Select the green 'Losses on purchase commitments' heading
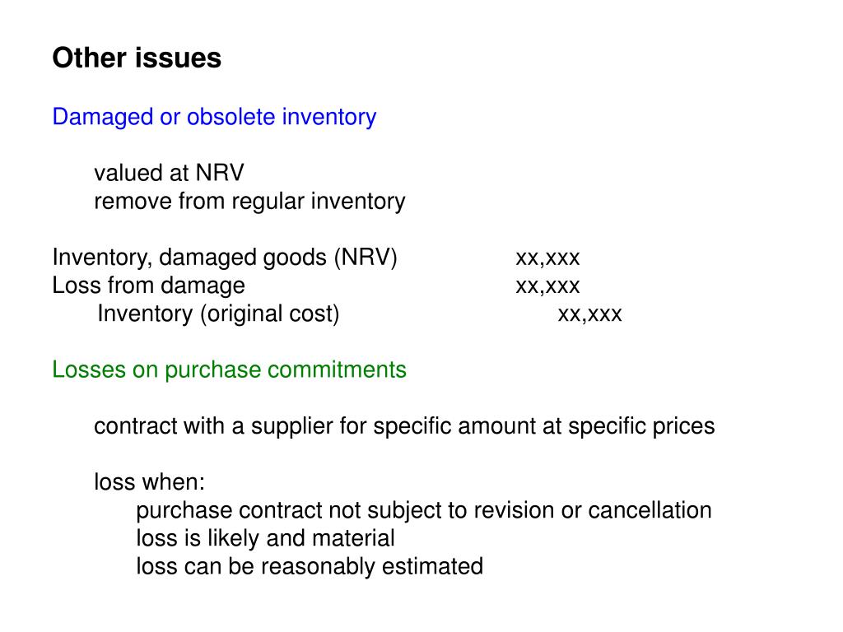 [229, 370]
